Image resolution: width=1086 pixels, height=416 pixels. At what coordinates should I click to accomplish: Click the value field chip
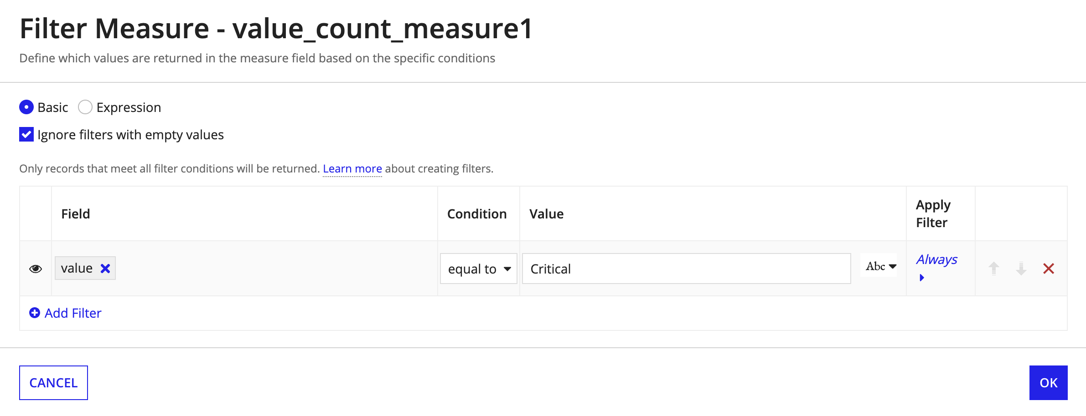tap(85, 268)
